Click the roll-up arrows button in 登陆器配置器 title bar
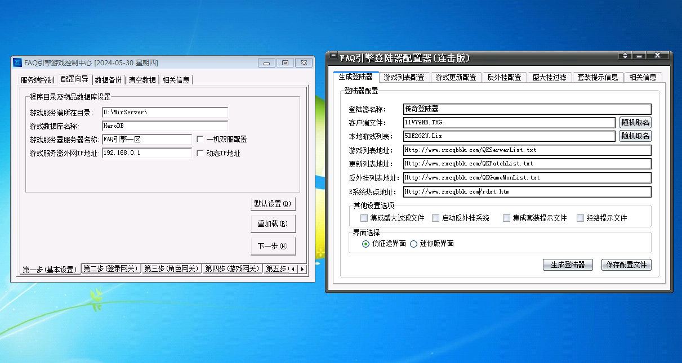 click(625, 56)
